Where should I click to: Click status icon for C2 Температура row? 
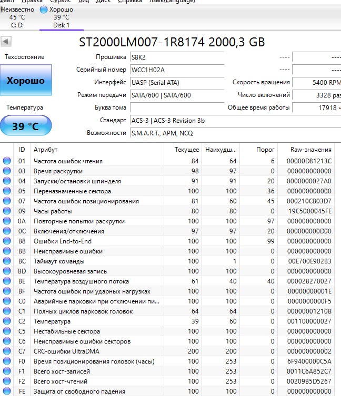click(x=7, y=321)
